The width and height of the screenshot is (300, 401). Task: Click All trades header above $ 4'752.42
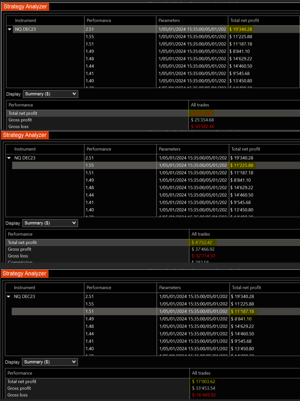click(201, 234)
